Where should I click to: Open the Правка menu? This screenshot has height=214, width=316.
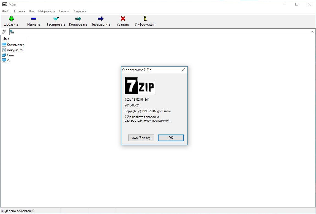[20, 11]
